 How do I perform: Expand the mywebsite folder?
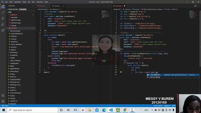tap(14, 55)
